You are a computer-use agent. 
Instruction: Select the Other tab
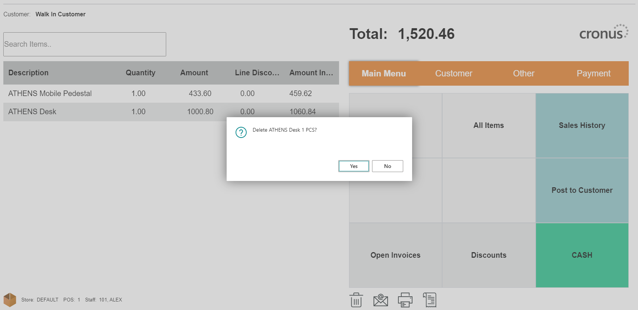[x=524, y=73]
